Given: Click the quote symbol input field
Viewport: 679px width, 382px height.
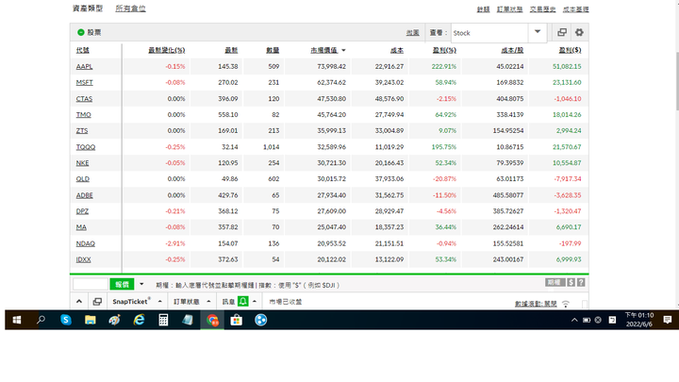Looking at the screenshot, I should (x=91, y=285).
